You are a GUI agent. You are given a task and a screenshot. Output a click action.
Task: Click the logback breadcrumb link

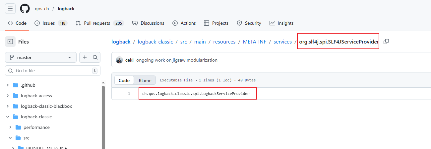point(121,42)
